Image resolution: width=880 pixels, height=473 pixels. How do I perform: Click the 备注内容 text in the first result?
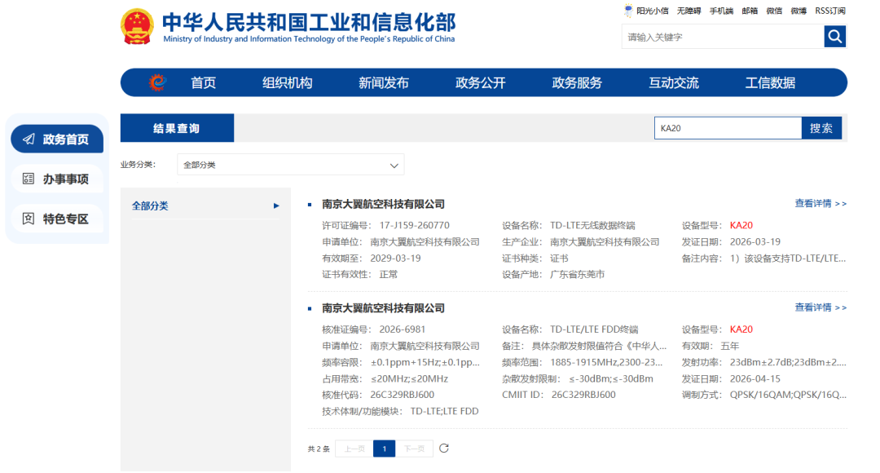click(787, 258)
